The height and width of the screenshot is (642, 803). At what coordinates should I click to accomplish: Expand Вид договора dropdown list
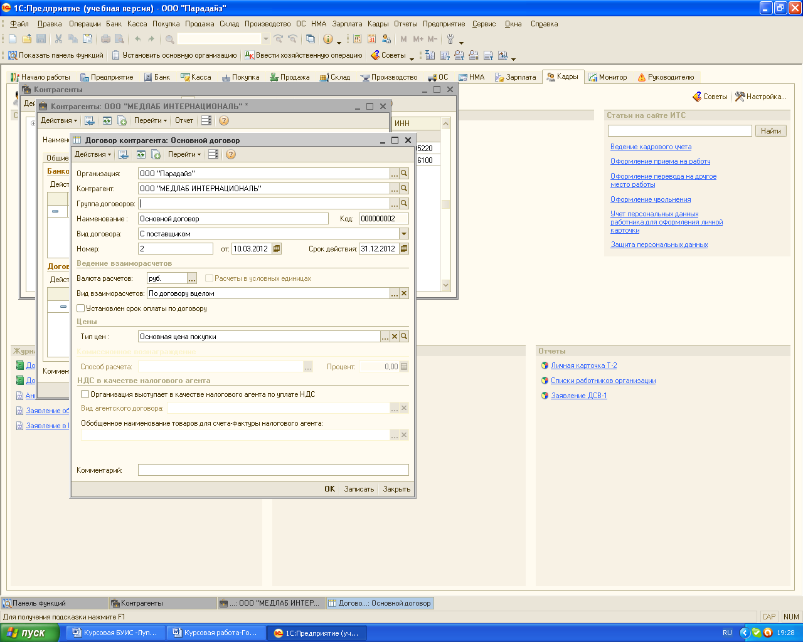(404, 234)
